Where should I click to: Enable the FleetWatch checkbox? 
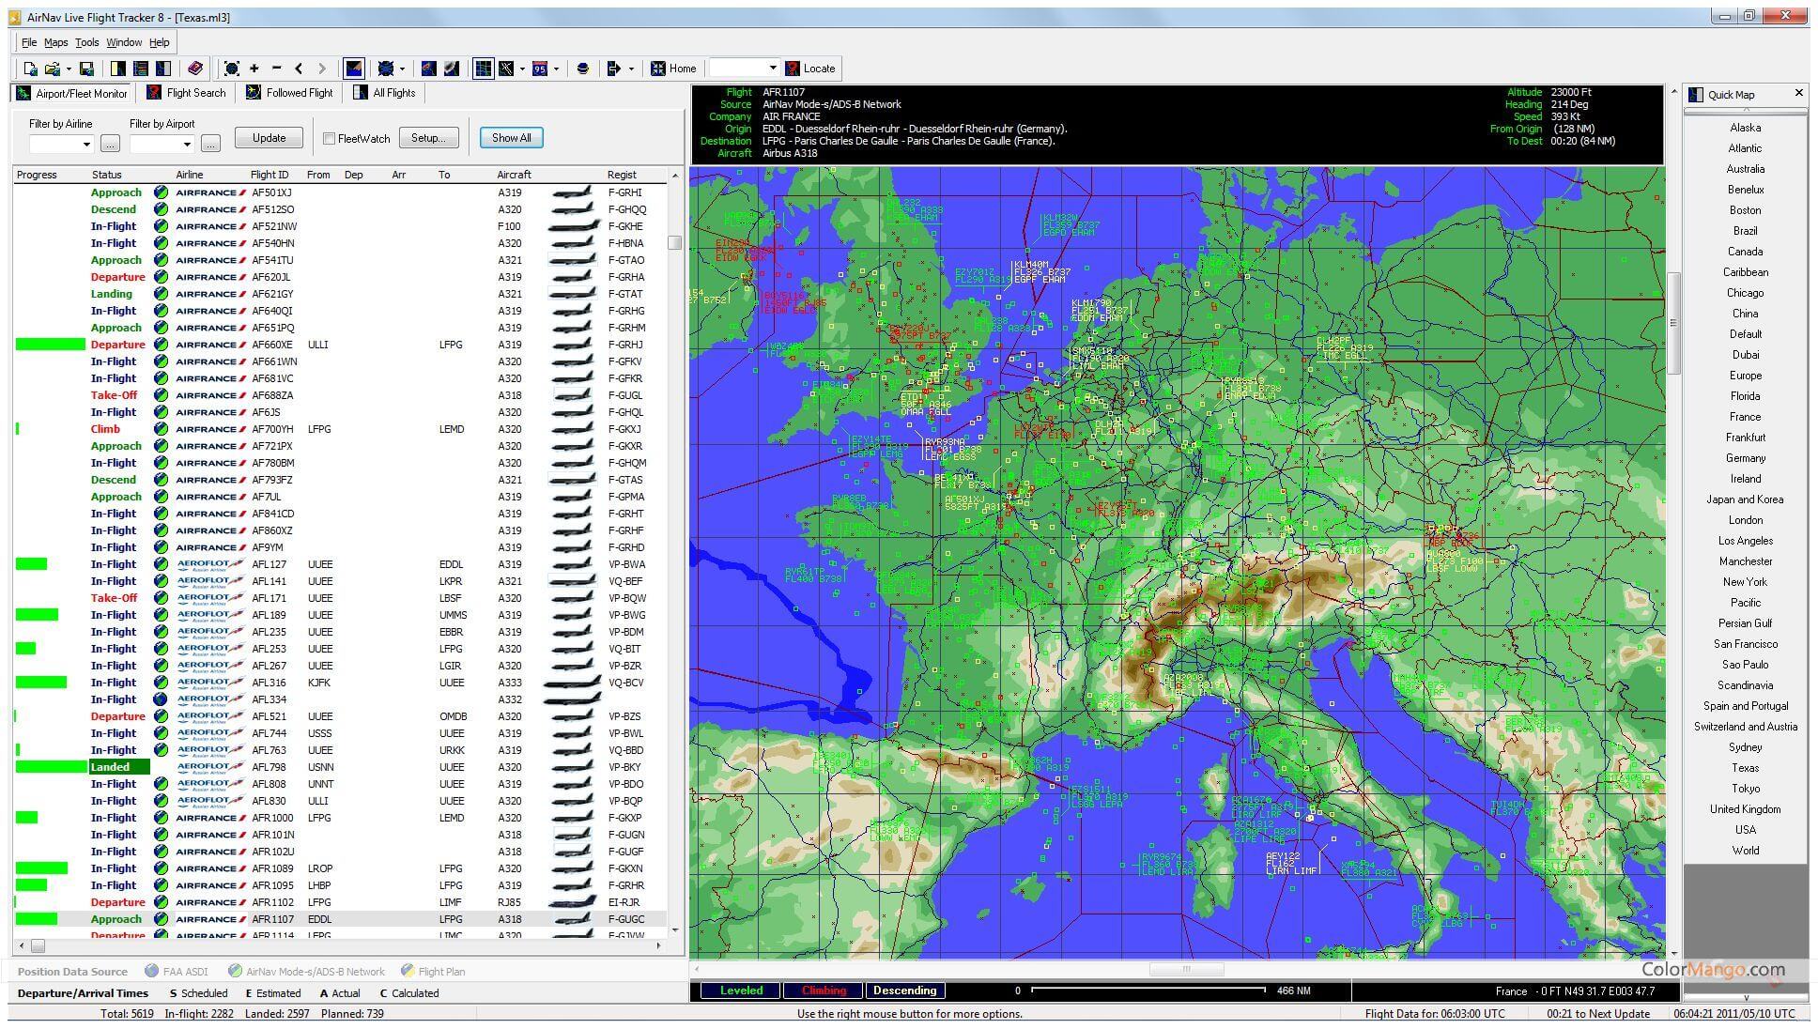(330, 137)
